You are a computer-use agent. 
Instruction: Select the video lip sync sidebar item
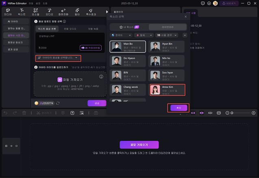tap(16, 42)
